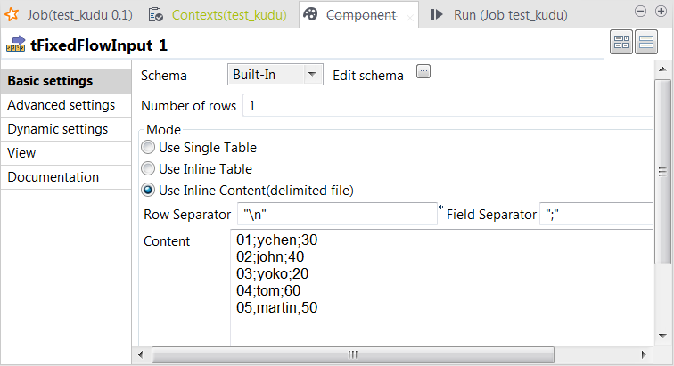Open Dynamic settings section
This screenshot has width=674, height=366.
tap(57, 129)
